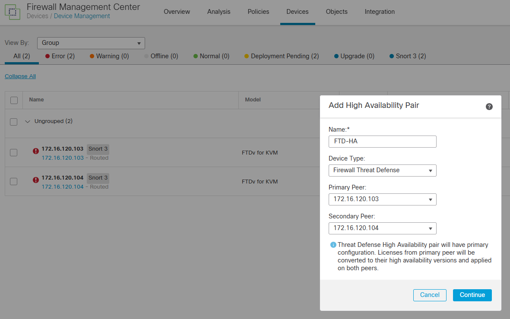Toggle the select-all checkbox in table header

pos(14,100)
